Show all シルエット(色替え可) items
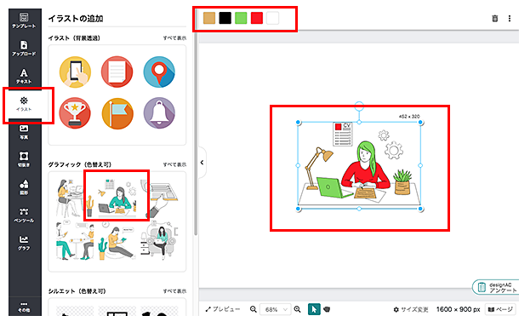The width and height of the screenshot is (519, 316). 174,291
